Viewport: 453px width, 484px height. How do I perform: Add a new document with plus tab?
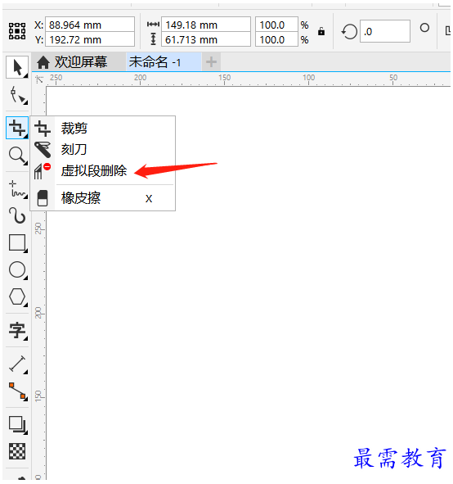211,62
